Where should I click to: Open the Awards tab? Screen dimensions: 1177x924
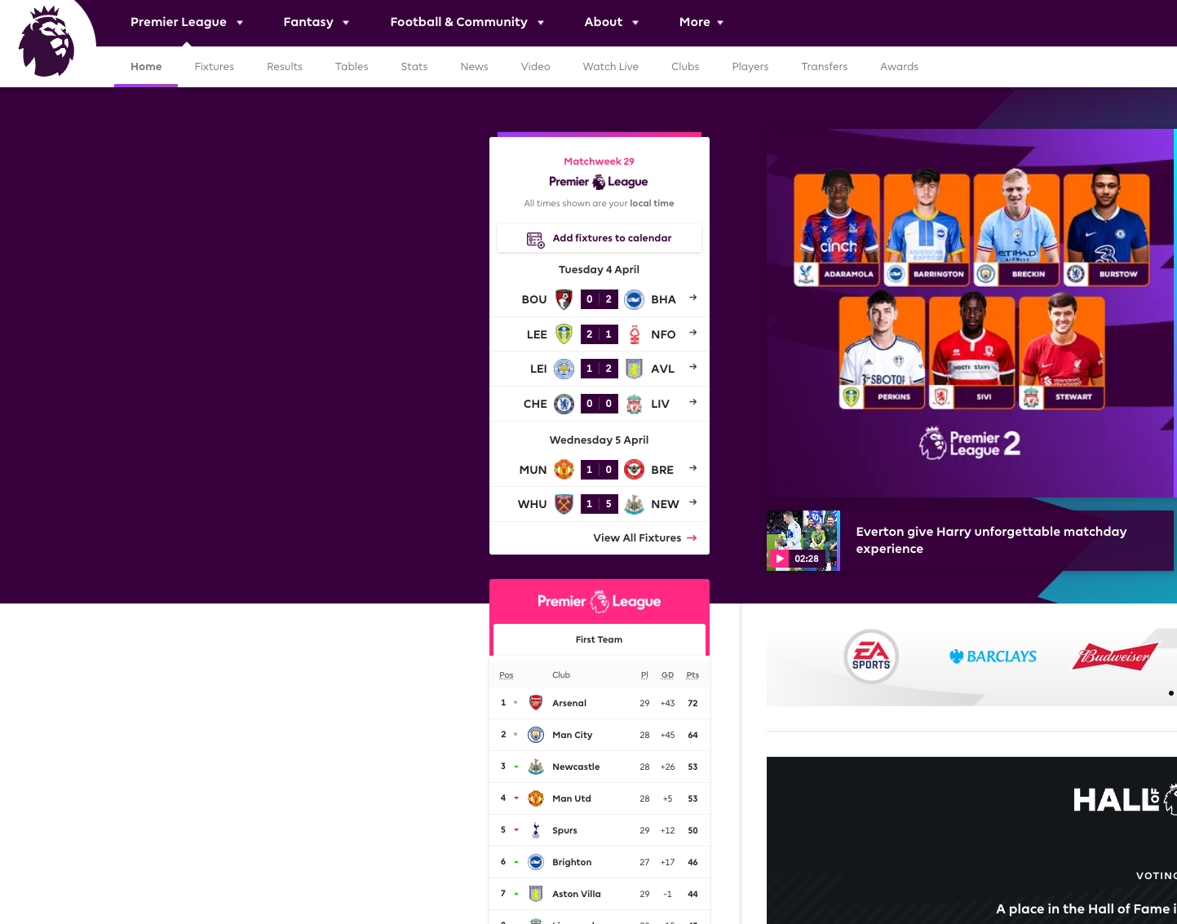900,67
